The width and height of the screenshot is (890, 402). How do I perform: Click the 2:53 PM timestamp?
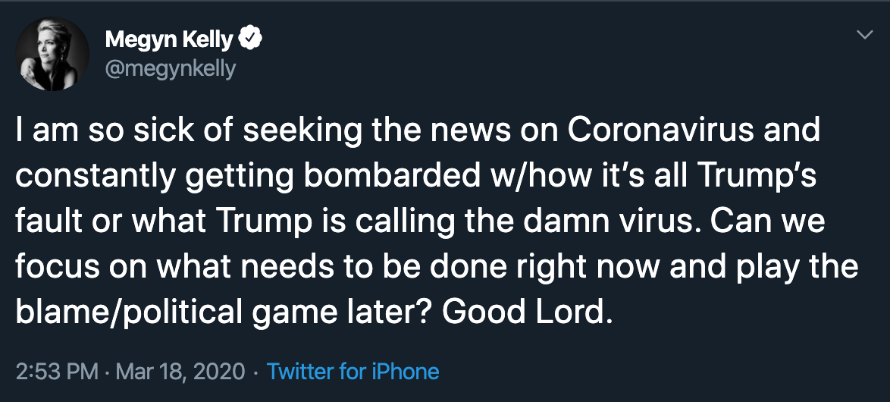pyautogui.click(x=56, y=372)
